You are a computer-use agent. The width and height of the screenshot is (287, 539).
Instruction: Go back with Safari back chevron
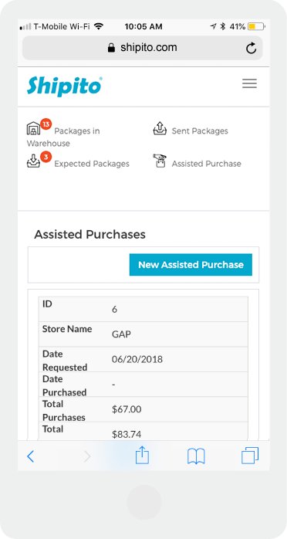click(x=31, y=456)
